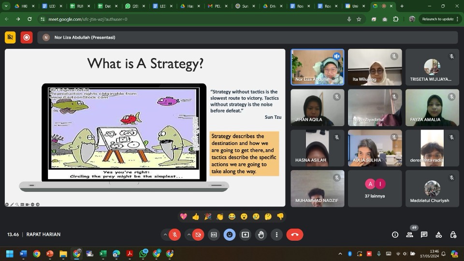
Task: Expand audio settings chevron beside microphone
Action: 165,235
